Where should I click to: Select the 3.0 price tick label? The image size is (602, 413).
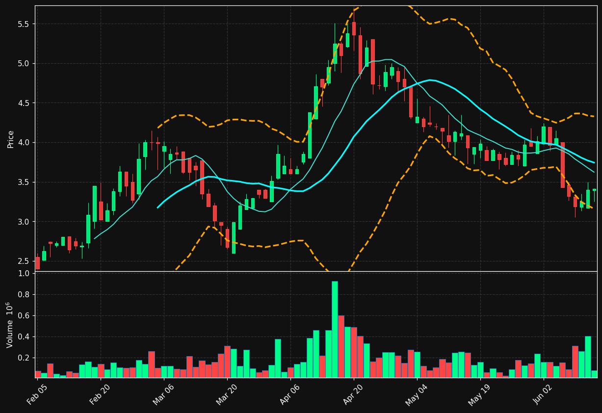pyautogui.click(x=25, y=222)
